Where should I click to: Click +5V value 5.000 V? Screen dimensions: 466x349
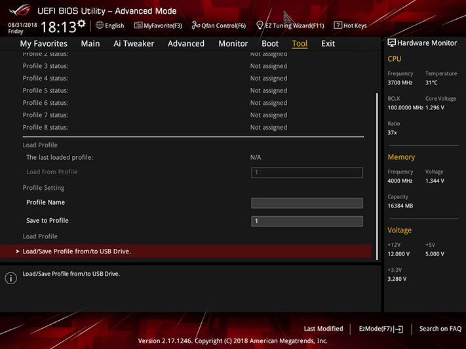[435, 254]
